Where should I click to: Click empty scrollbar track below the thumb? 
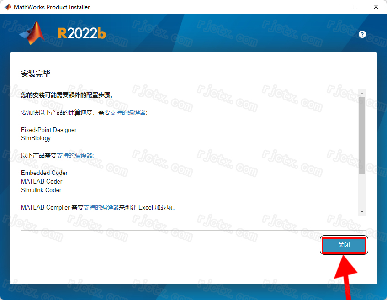362,192
